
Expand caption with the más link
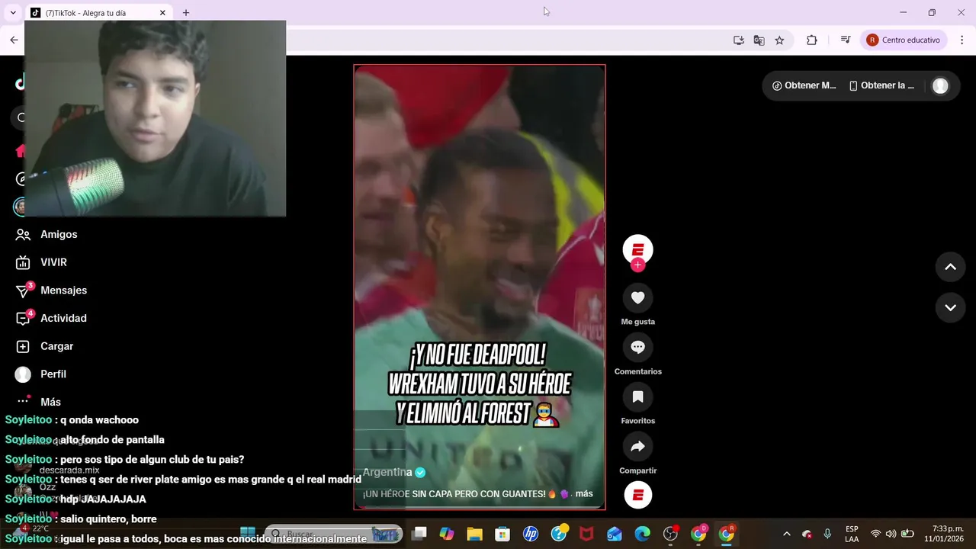tap(584, 494)
